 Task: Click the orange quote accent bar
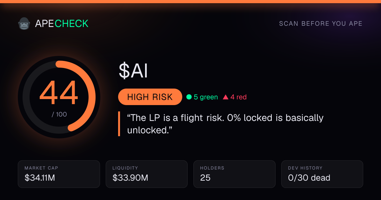coord(119,124)
